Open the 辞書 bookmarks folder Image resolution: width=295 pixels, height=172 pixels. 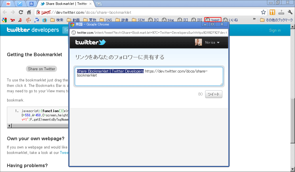[x=122, y=20]
